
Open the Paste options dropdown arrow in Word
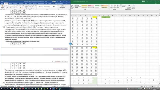(x=2, y=8)
